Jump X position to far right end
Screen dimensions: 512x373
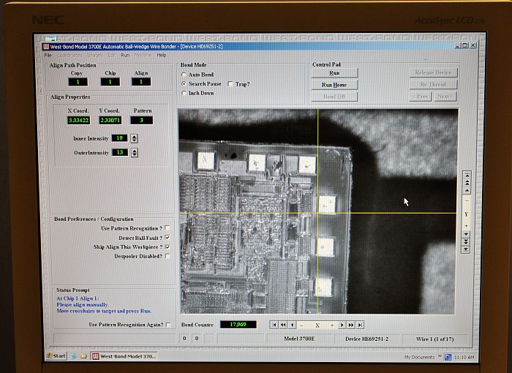[x=360, y=325]
